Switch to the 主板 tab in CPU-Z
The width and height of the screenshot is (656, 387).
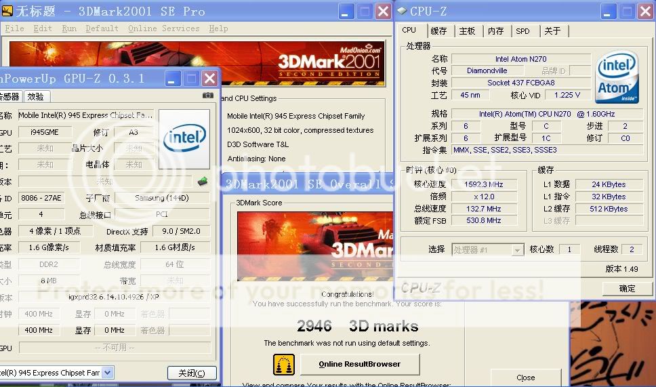coord(468,31)
